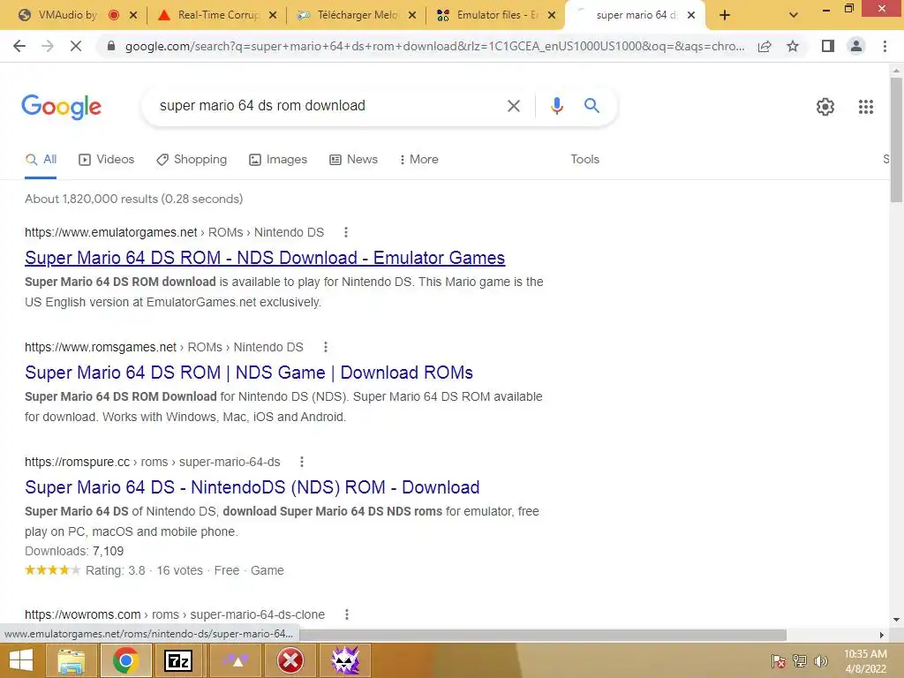Screen dimensions: 904x678
Task: Select the Images search filter
Action: click(x=278, y=160)
